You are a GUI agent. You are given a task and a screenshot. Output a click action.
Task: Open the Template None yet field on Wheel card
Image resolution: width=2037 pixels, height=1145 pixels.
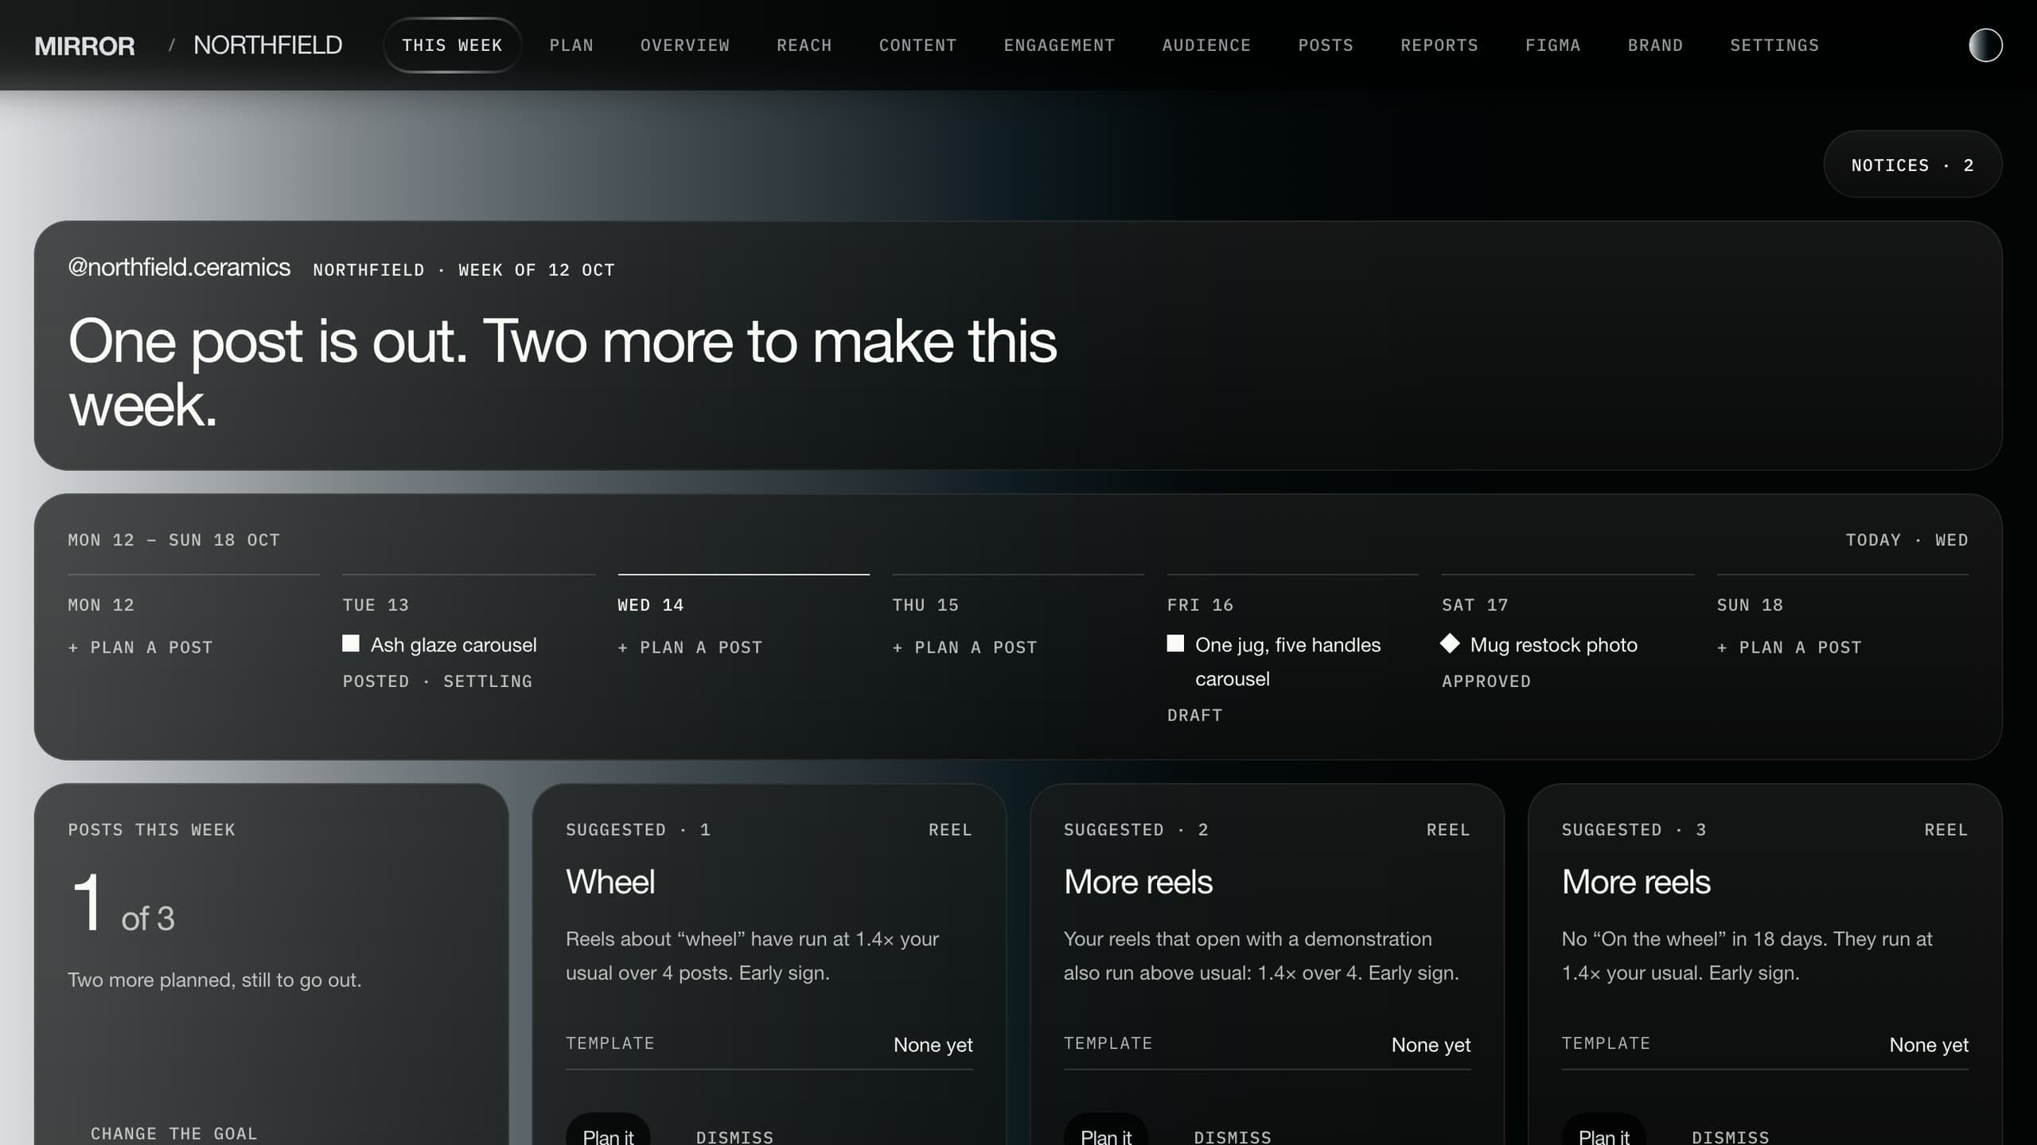tap(769, 1044)
